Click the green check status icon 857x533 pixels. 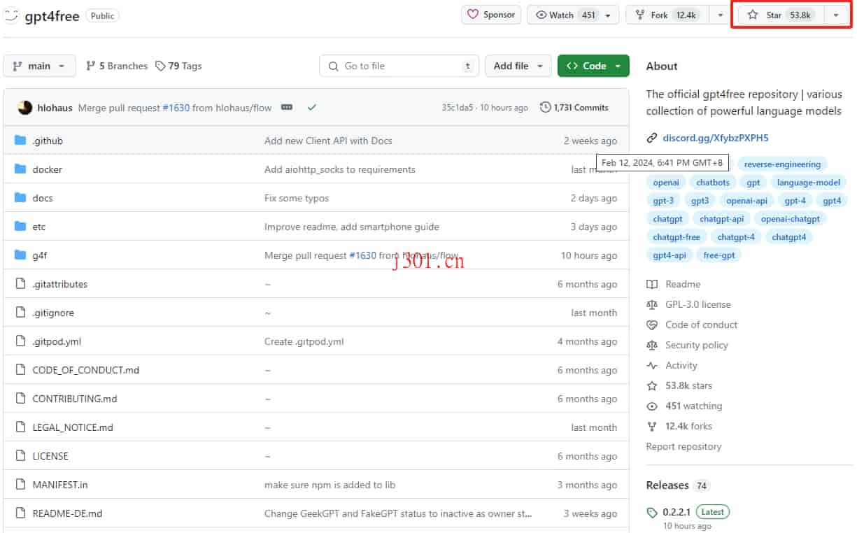(x=312, y=108)
